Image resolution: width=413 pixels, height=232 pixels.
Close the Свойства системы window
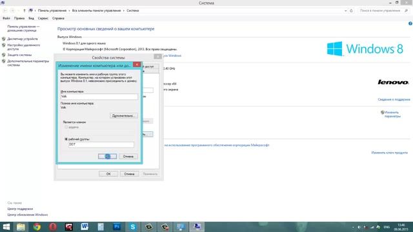point(157,57)
